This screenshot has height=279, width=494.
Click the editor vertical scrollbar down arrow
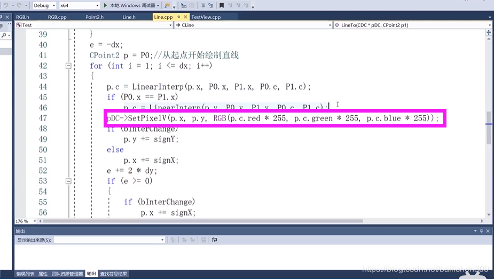[489, 215]
